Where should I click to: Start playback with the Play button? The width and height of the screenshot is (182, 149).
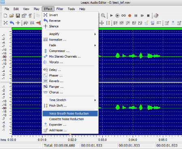112,16
